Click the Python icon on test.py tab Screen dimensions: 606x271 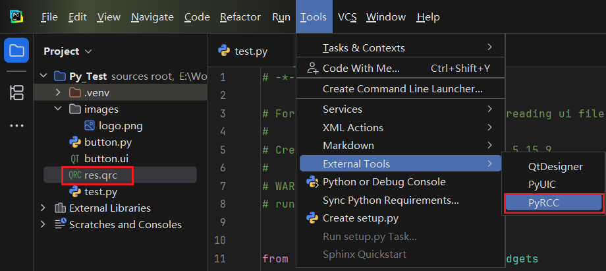(224, 51)
